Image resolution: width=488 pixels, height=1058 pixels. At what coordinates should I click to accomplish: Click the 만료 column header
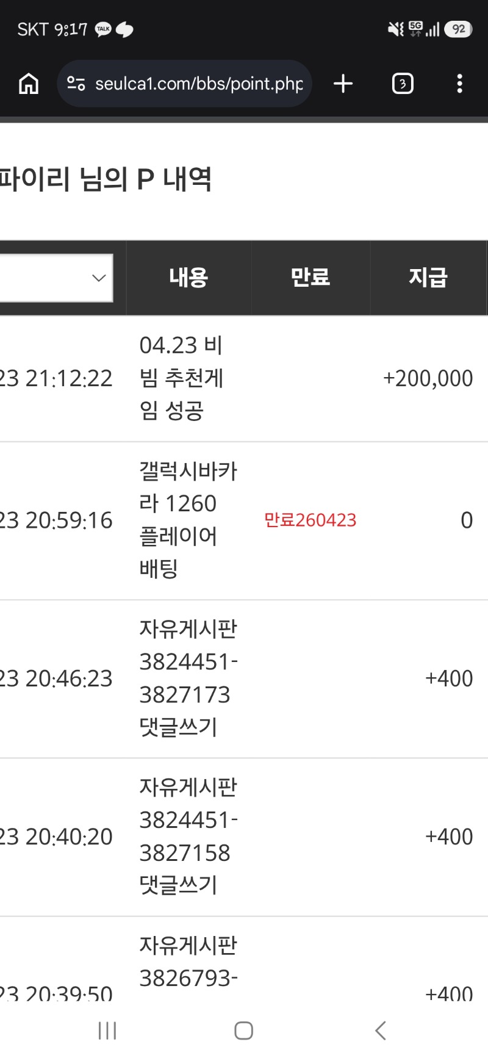pyautogui.click(x=310, y=278)
